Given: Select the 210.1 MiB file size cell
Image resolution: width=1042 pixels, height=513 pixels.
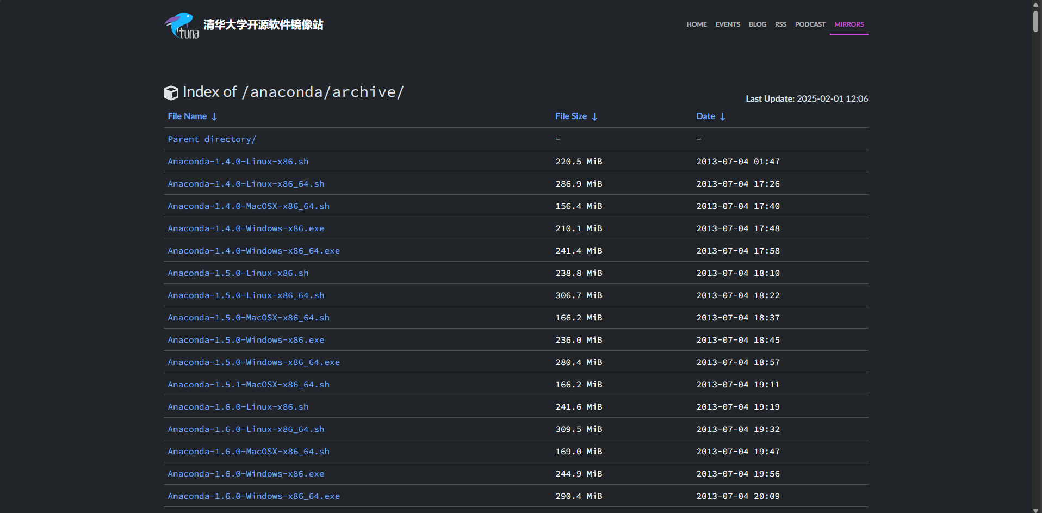Looking at the screenshot, I should coord(579,228).
